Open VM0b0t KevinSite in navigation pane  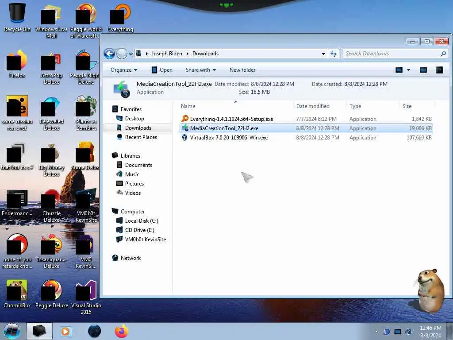141,240
